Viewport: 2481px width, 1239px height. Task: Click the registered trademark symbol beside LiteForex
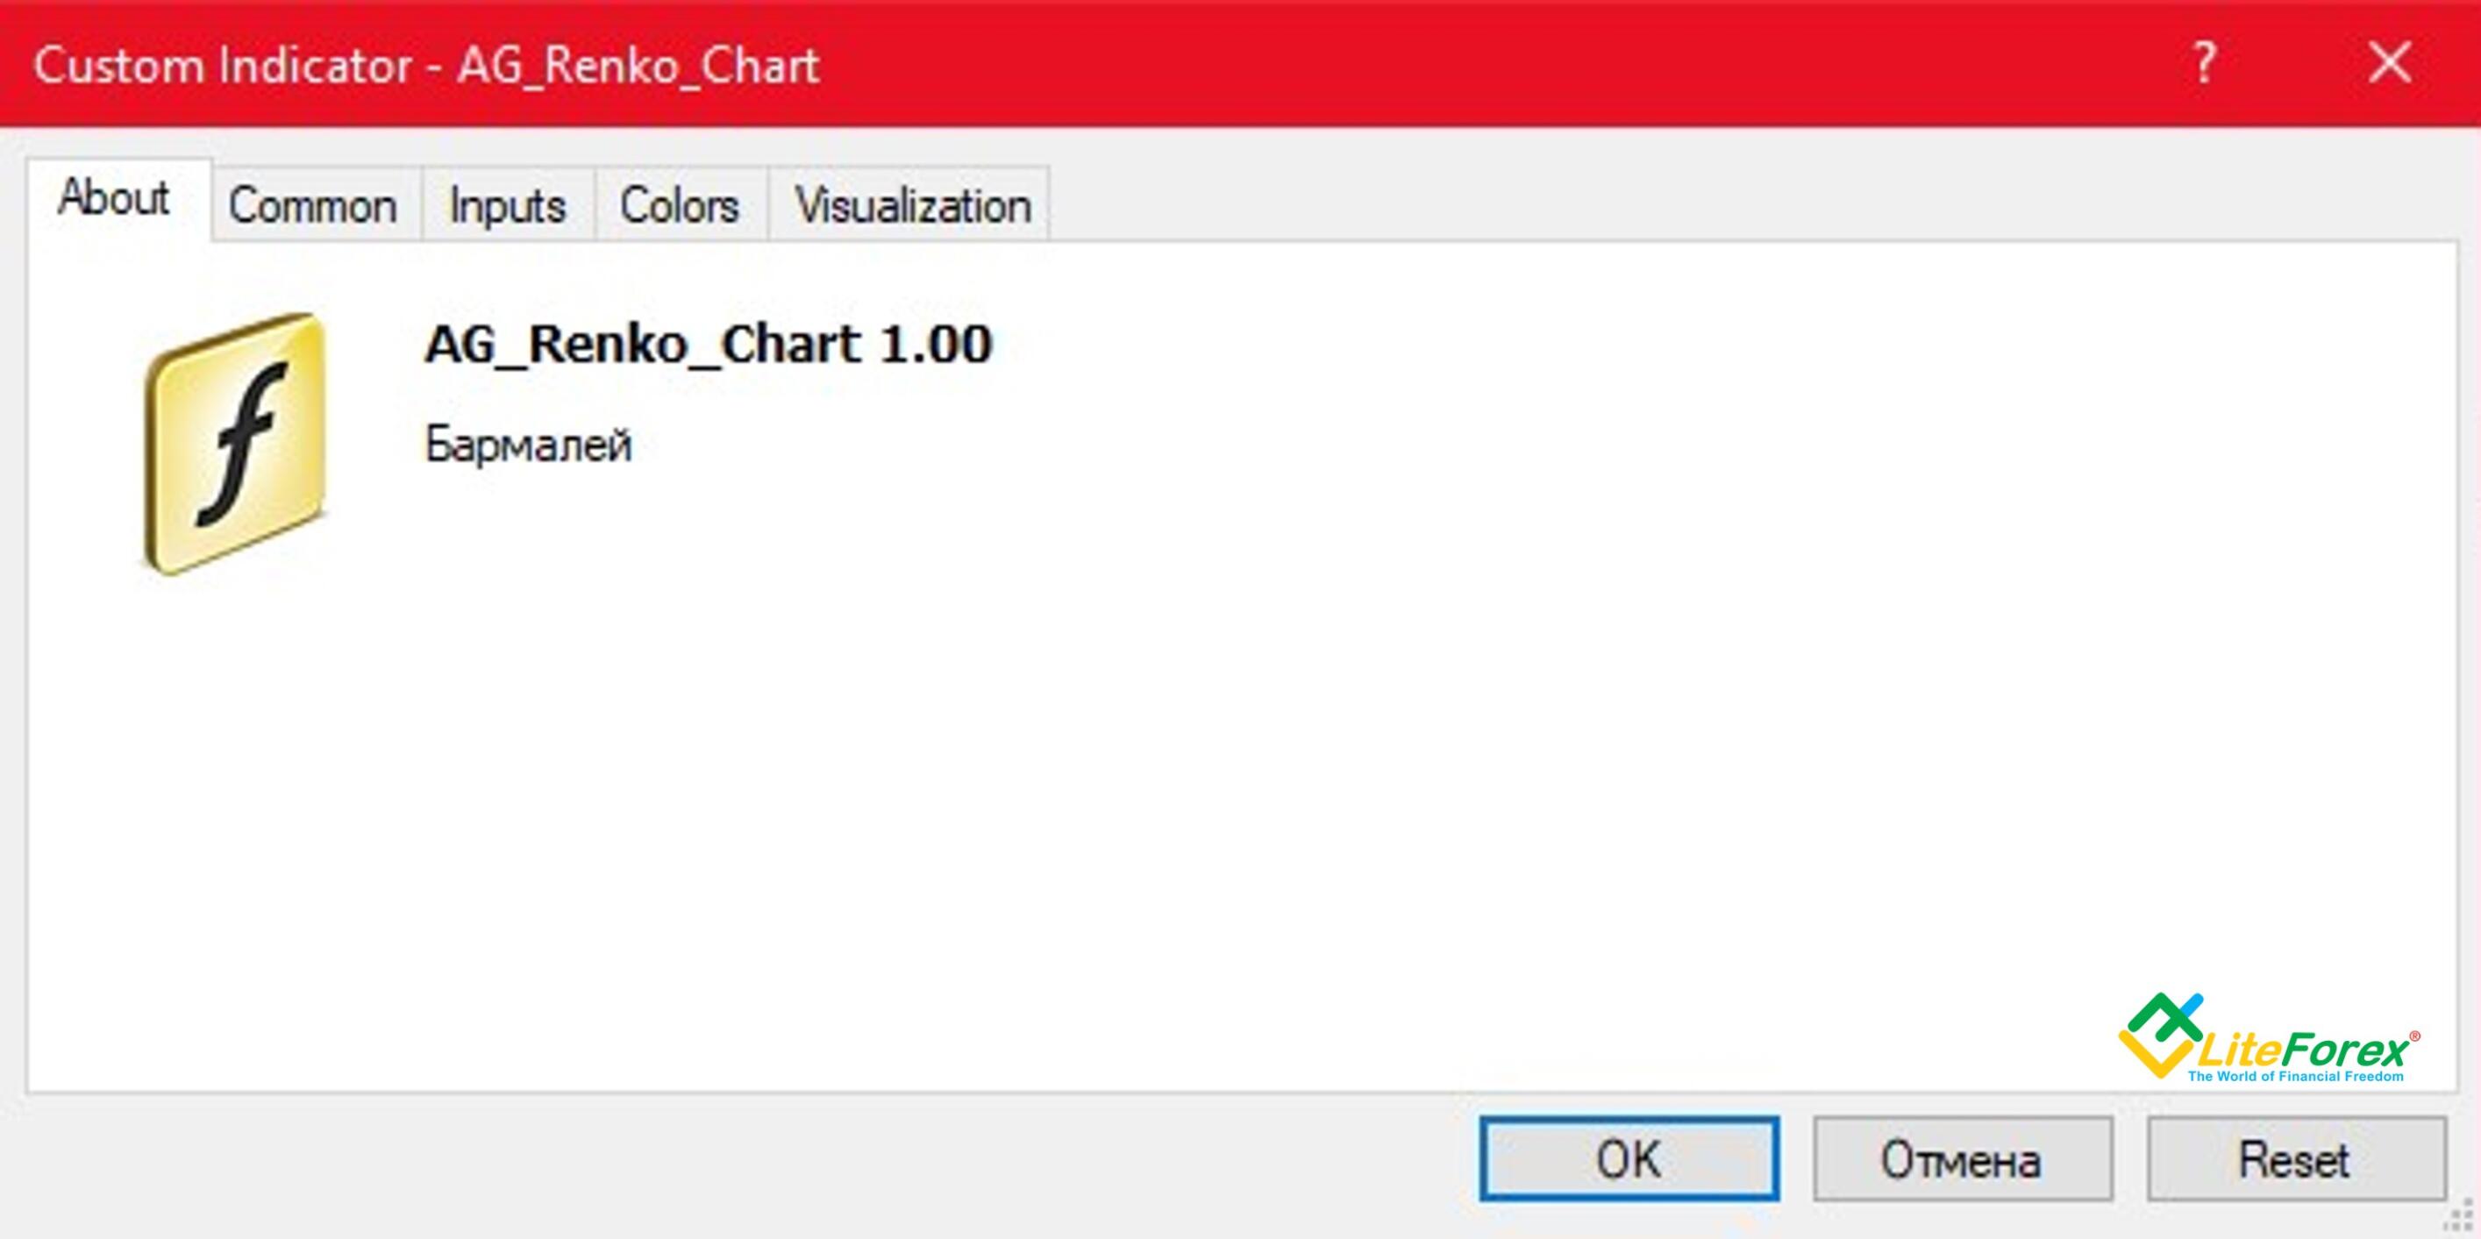(x=2414, y=1036)
